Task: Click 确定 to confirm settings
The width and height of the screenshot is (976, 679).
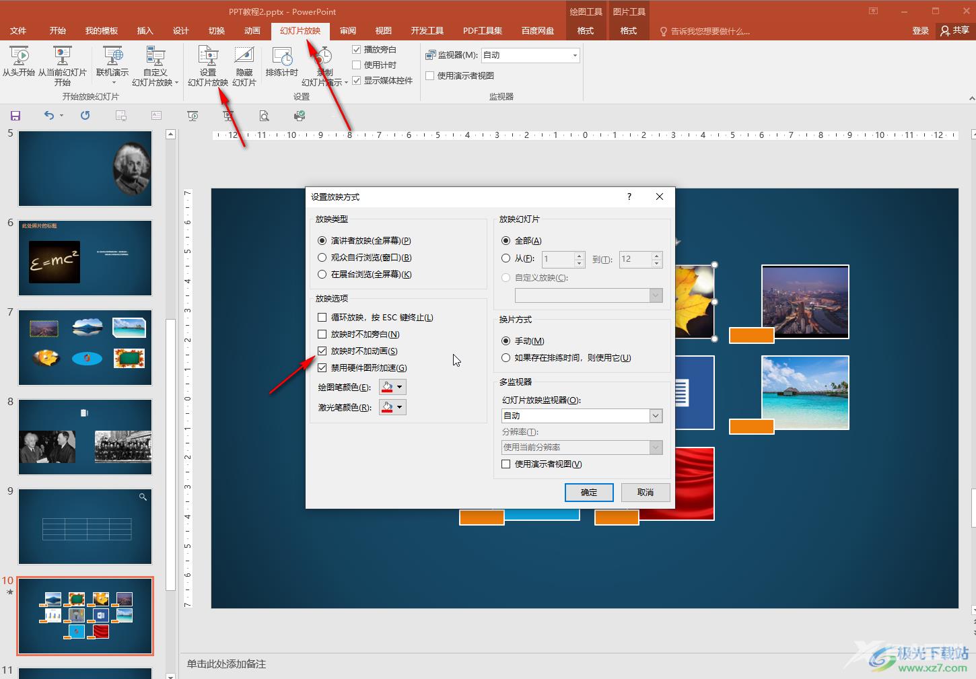Action: (x=589, y=492)
